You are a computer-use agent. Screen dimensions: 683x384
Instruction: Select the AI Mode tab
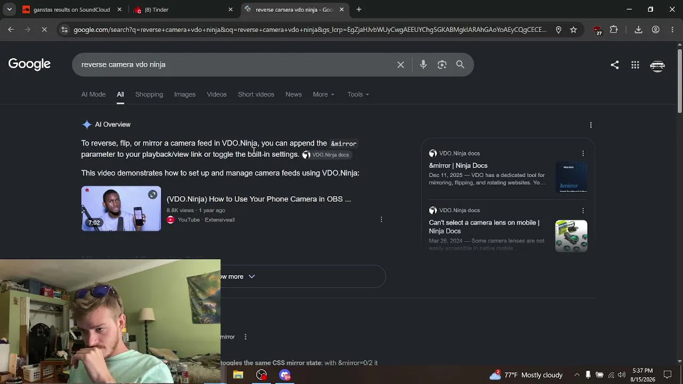pyautogui.click(x=93, y=94)
